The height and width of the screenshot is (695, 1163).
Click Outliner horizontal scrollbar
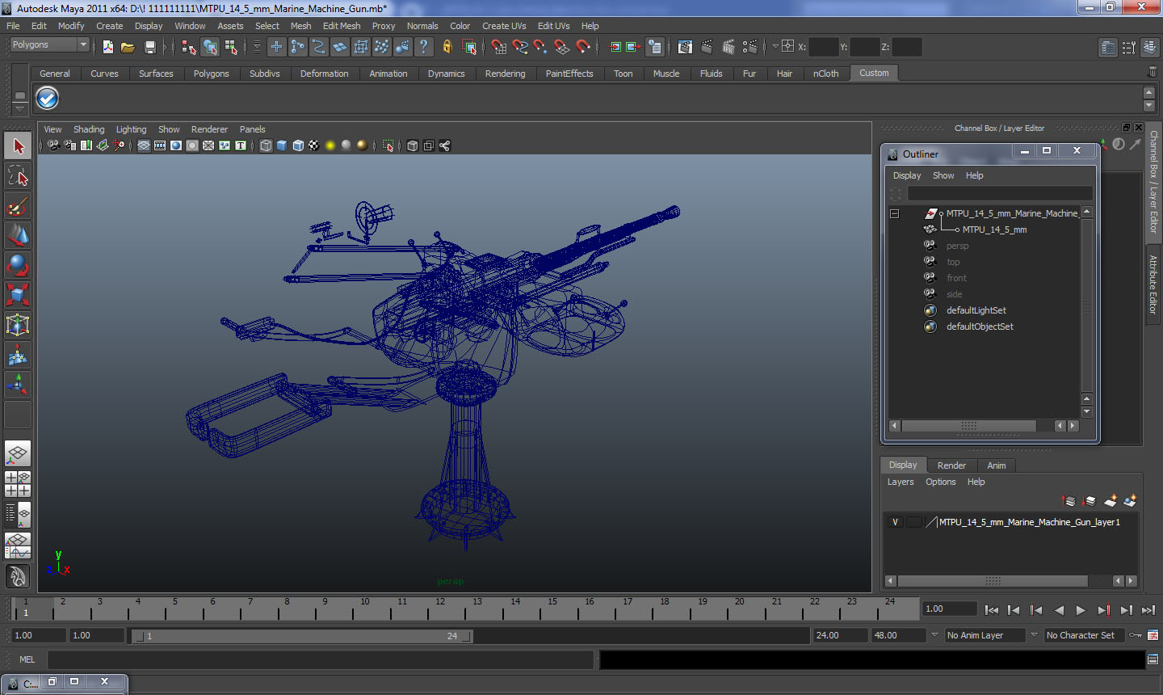968,426
